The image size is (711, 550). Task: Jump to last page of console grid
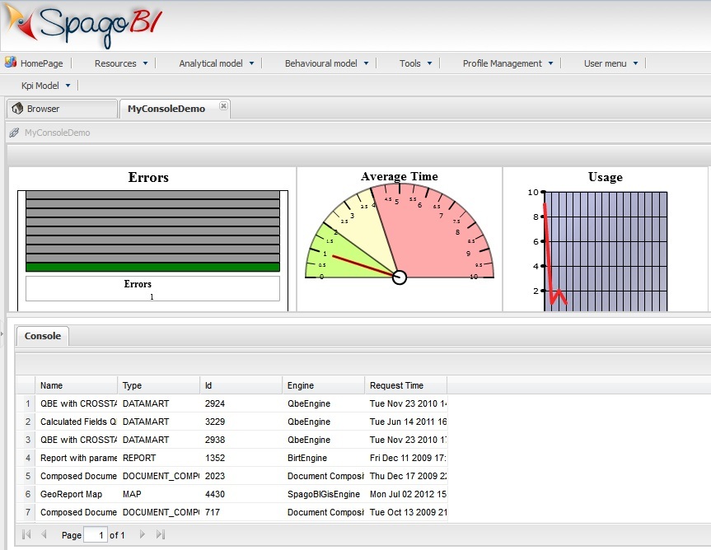(x=161, y=535)
